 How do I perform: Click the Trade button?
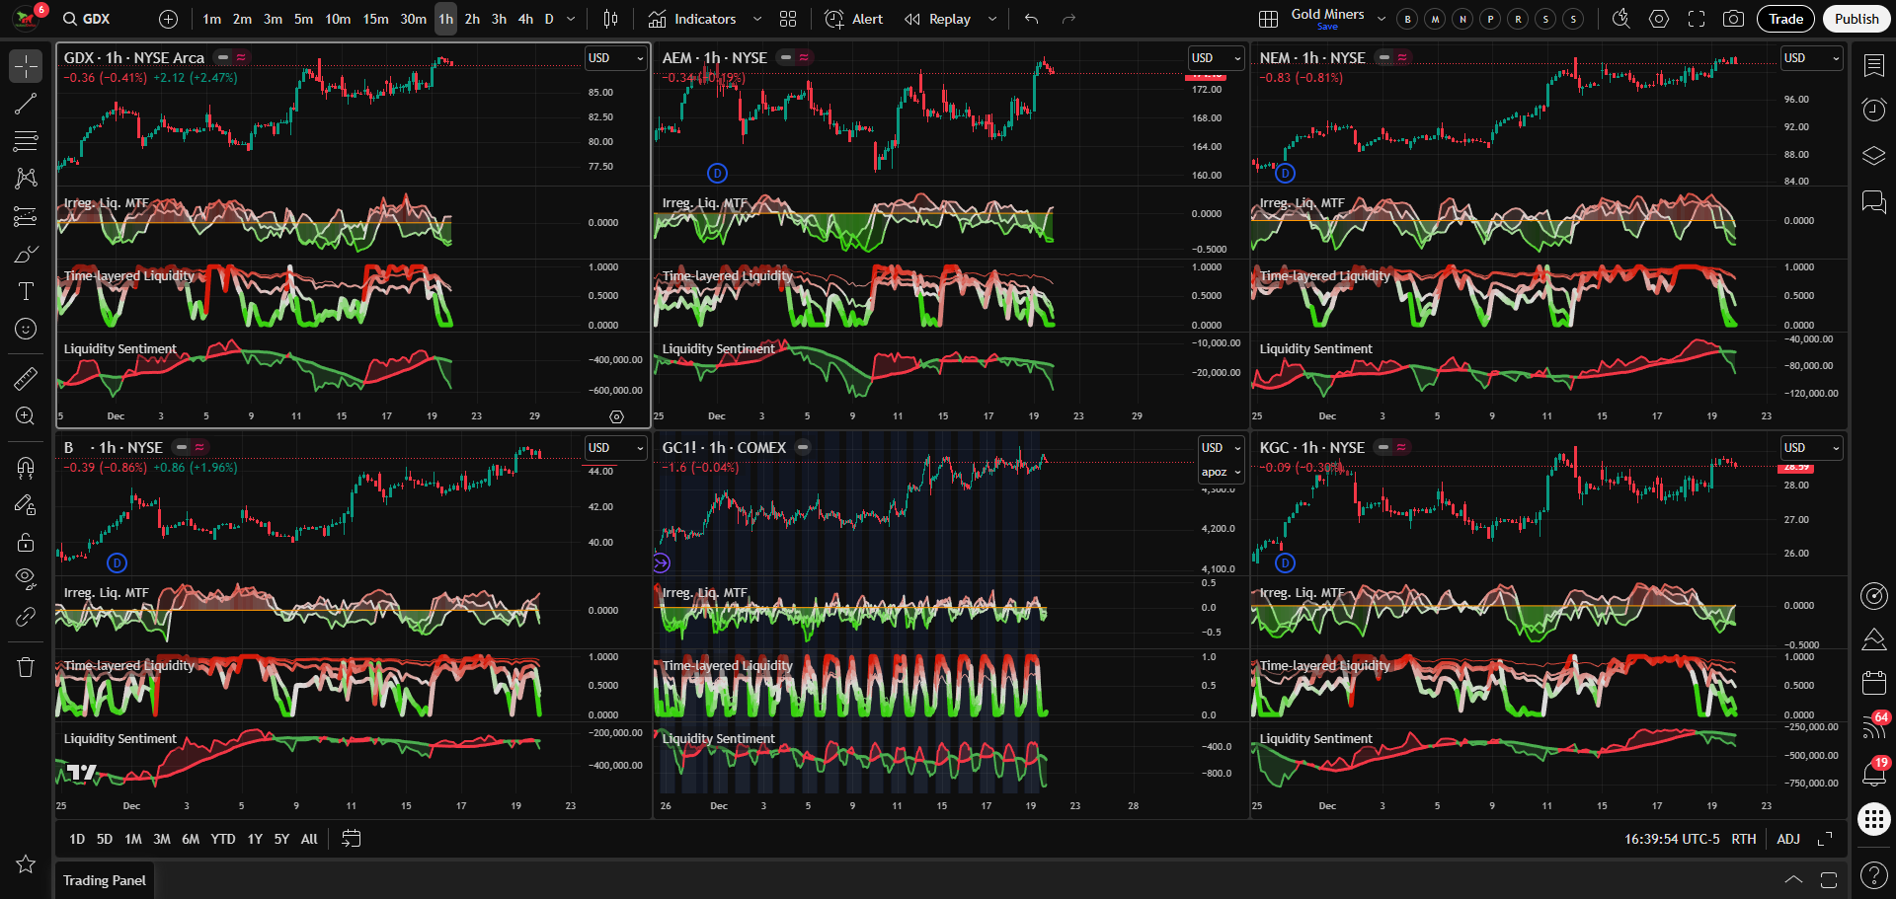pyautogui.click(x=1785, y=19)
